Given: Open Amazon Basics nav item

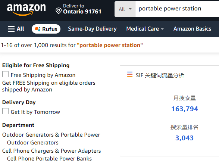Looking at the screenshot, I should point(192,29).
